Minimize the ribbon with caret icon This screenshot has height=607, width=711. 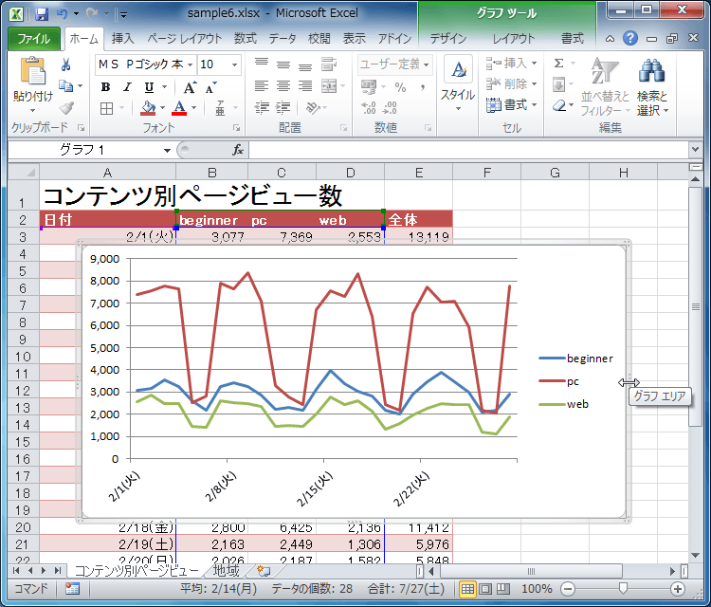(610, 39)
